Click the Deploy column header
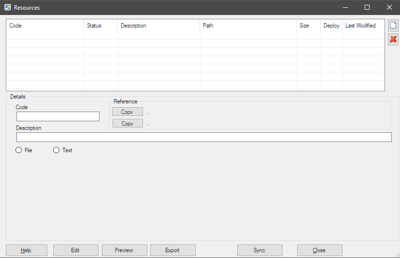Screen dimensions: 400x258 tap(331, 26)
